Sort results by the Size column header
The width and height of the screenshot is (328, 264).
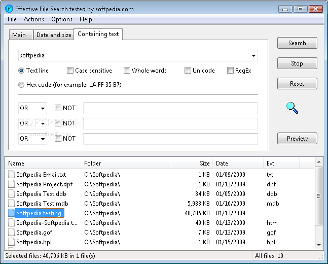point(192,163)
